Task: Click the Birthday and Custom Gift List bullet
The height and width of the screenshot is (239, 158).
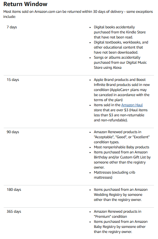Action: [122, 159]
